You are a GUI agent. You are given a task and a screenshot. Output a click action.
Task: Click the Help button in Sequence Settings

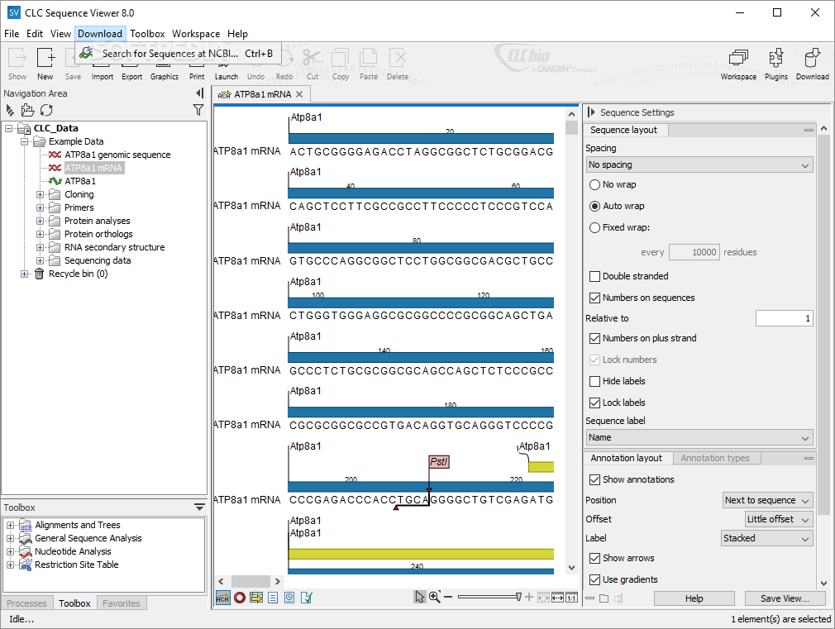point(694,598)
